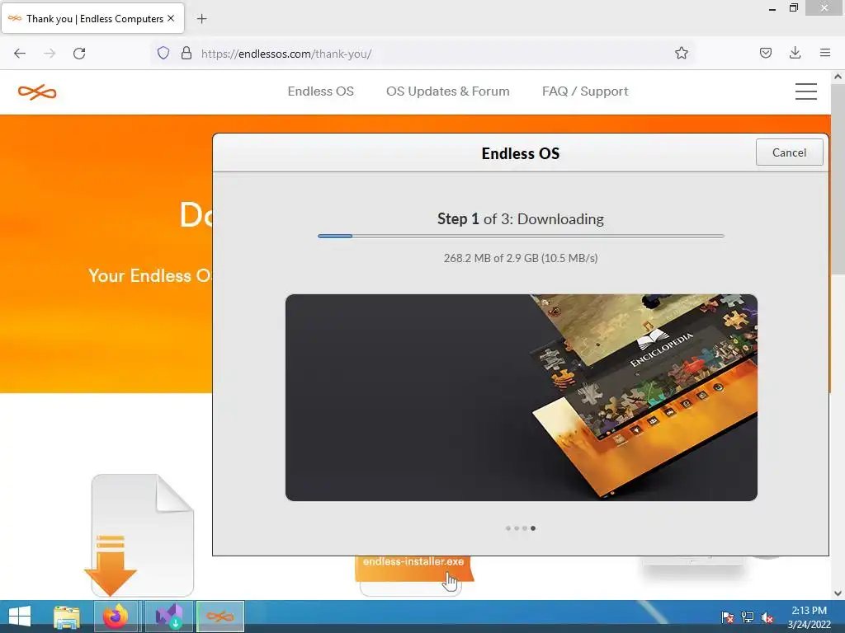Open Firefox downloads panel
The image size is (845, 633).
point(795,53)
